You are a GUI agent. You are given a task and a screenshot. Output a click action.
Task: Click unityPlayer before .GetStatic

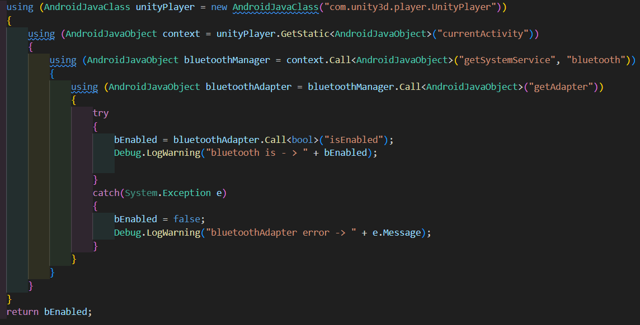tap(246, 34)
